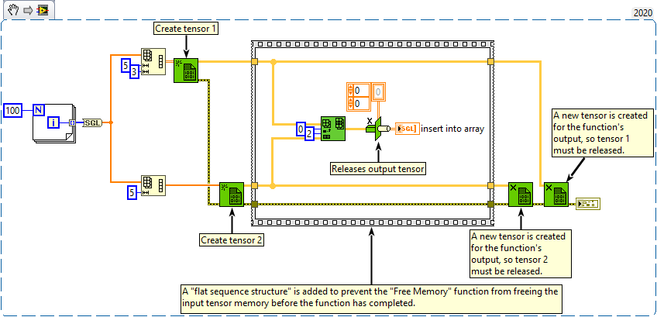Select the node that releases output tensor
This screenshot has width=657, height=317.
(373, 129)
